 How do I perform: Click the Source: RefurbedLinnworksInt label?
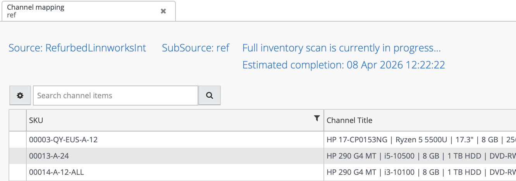point(77,48)
